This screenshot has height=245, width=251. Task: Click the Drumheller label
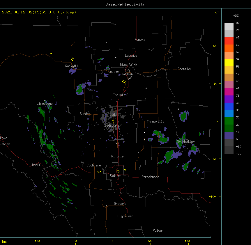pyautogui.click(x=186, y=142)
